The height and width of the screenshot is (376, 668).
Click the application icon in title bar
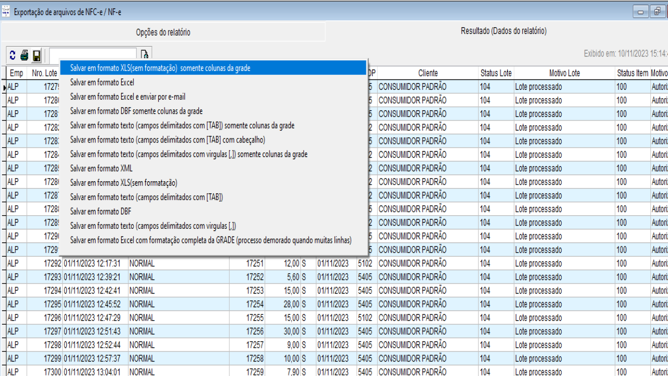tap(6, 11)
